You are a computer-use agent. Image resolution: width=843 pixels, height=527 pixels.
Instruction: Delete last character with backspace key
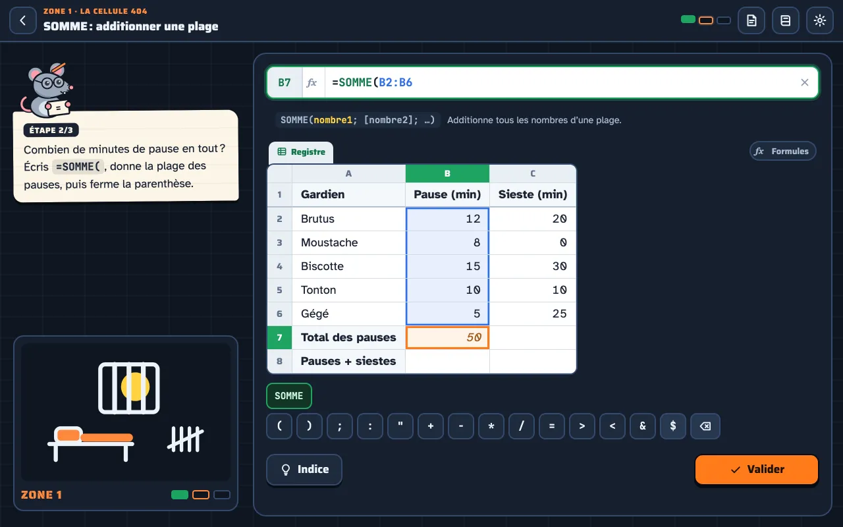[x=705, y=426]
